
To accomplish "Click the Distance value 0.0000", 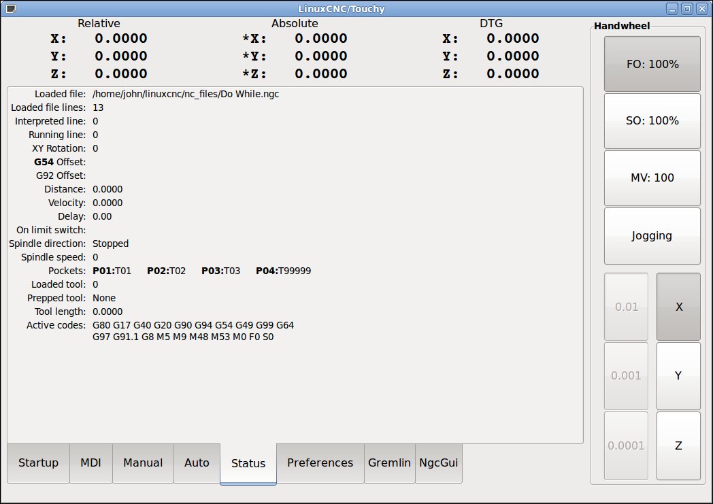I will point(107,190).
